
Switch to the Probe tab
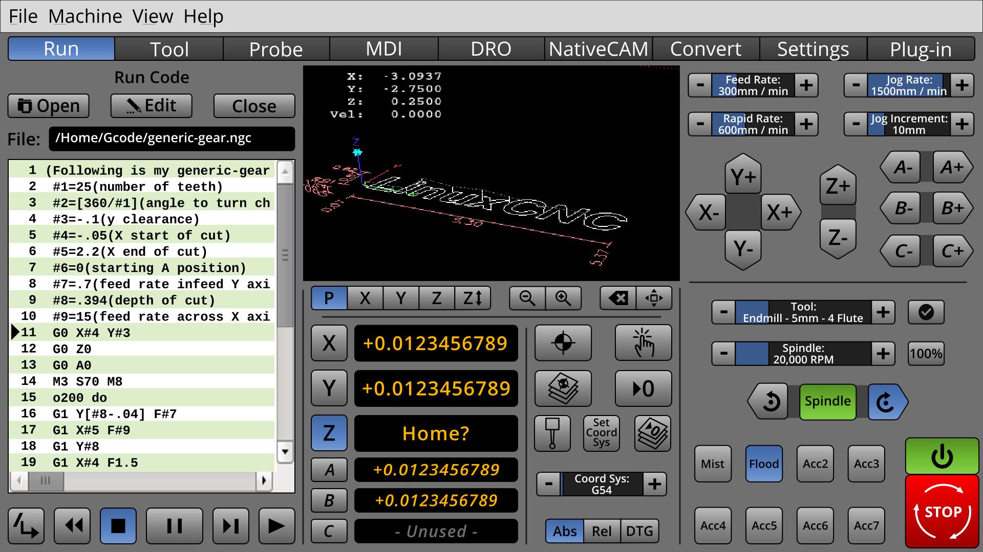coord(276,49)
